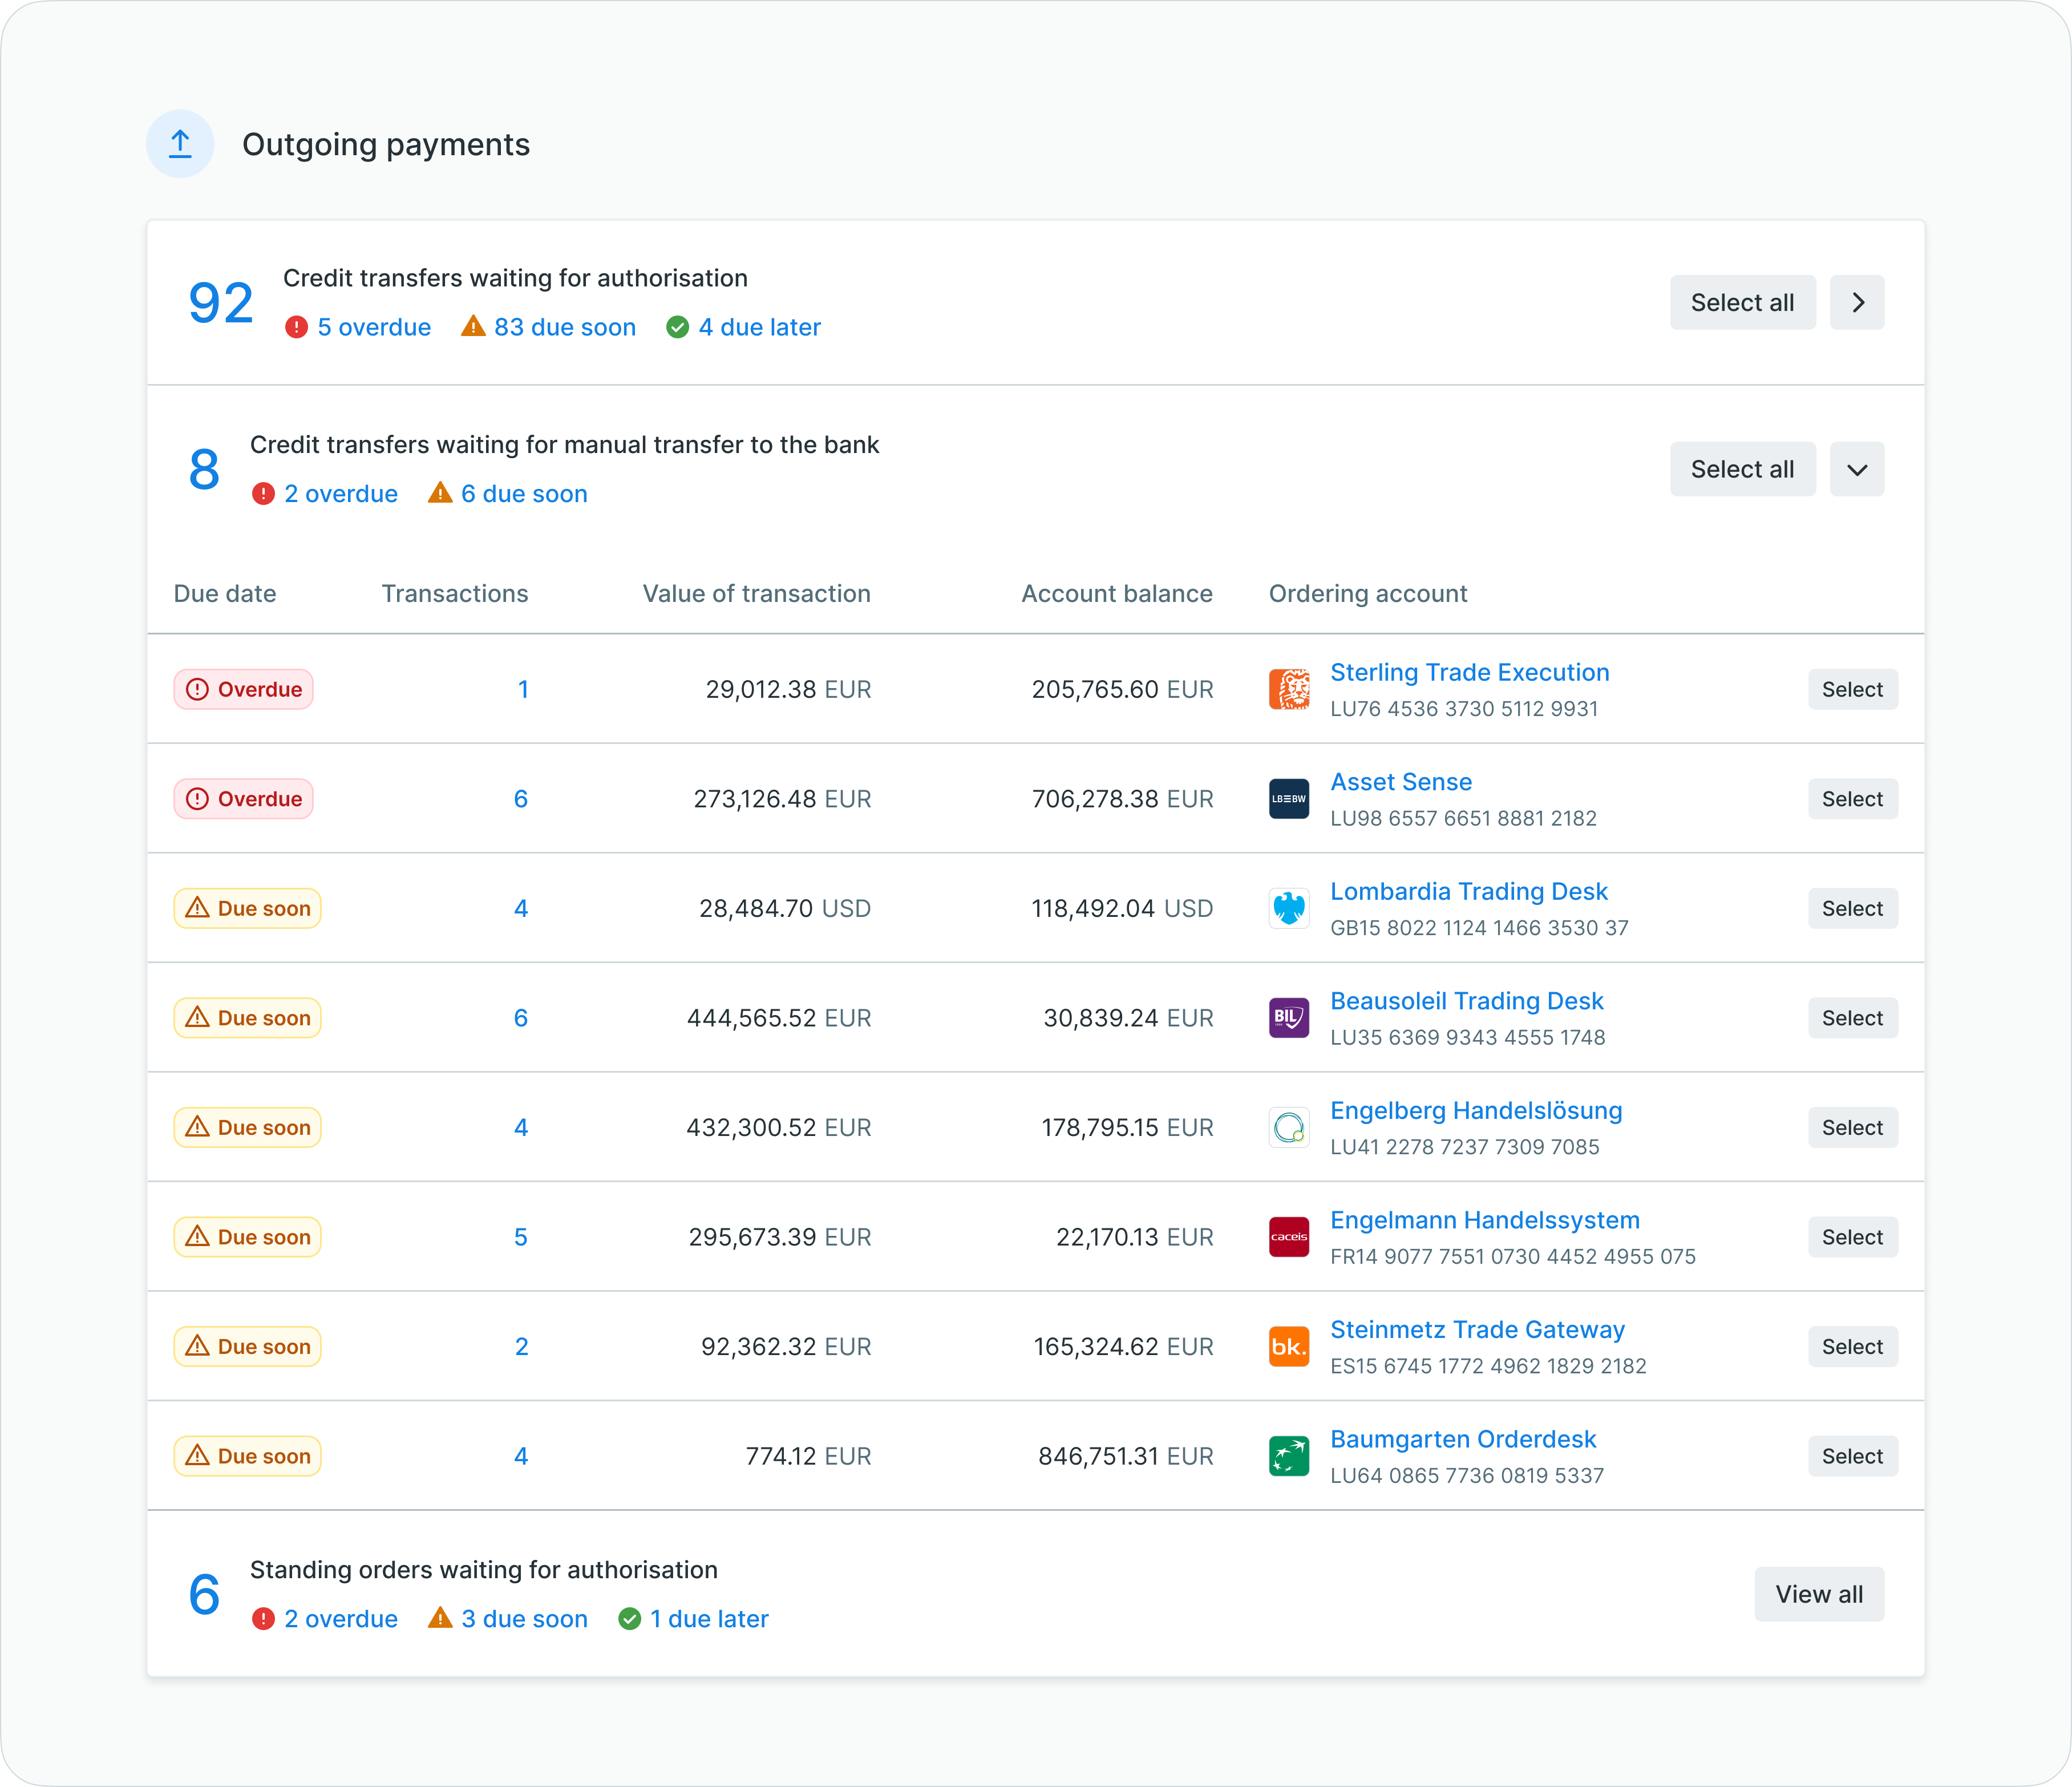
Task: Click the Engelberg Handelslösung circle logo
Action: click(x=1288, y=1128)
